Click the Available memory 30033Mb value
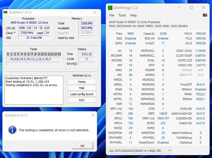Screen dimensions: 212x158 [87, 28]
